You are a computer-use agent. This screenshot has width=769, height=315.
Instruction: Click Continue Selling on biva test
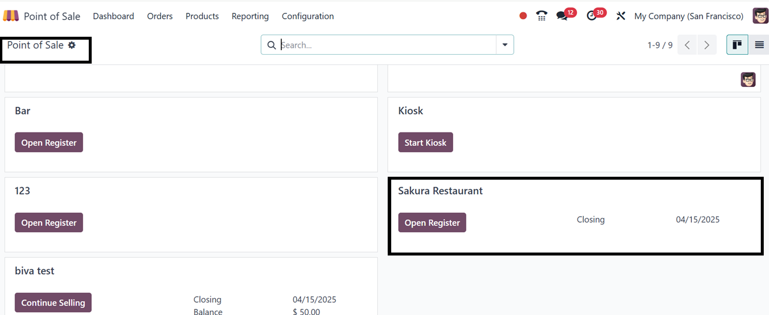[53, 303]
